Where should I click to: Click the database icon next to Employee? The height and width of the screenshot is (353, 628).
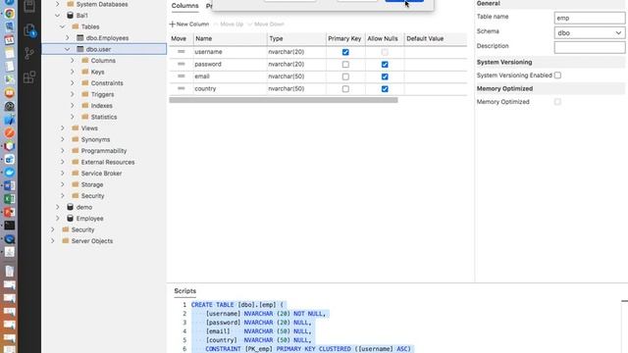tap(70, 218)
